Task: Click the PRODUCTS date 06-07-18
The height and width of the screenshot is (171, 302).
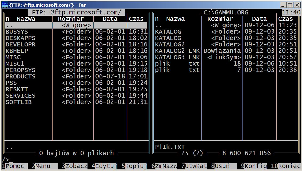Action: [x=110, y=76]
